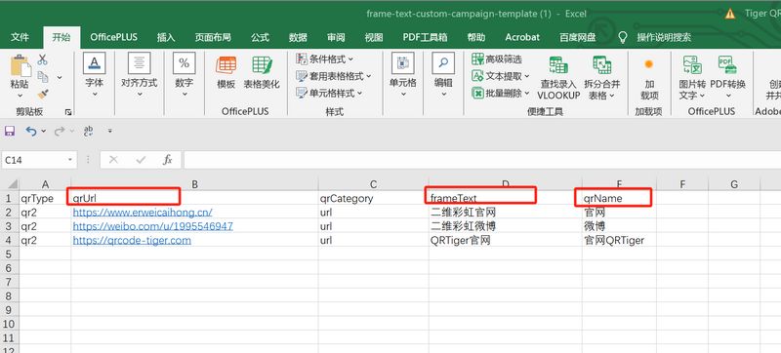Select cell containing 二维彩虹微博
The image size is (781, 353).
pos(505,226)
